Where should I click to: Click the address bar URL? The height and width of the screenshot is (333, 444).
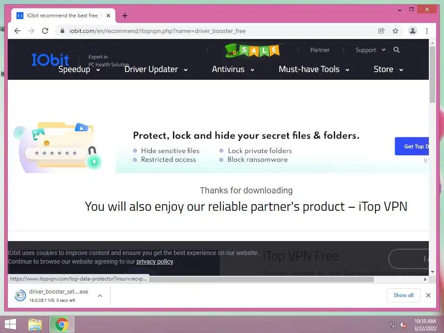tap(157, 31)
